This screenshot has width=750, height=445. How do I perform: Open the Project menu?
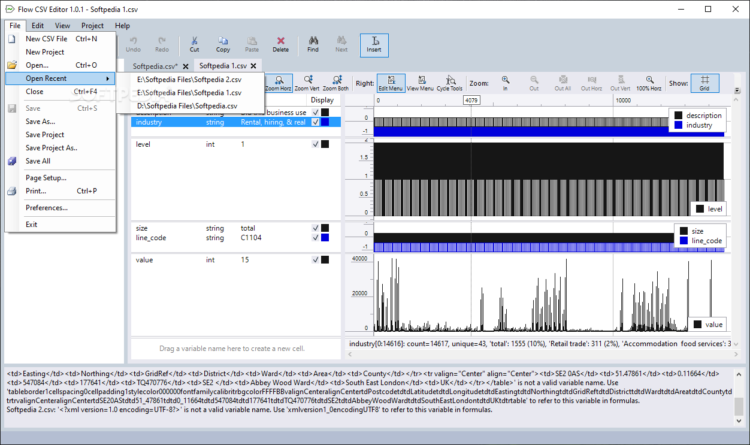pyautogui.click(x=92, y=26)
